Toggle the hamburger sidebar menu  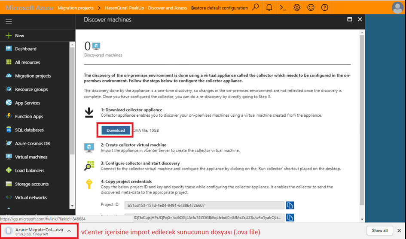point(9,21)
